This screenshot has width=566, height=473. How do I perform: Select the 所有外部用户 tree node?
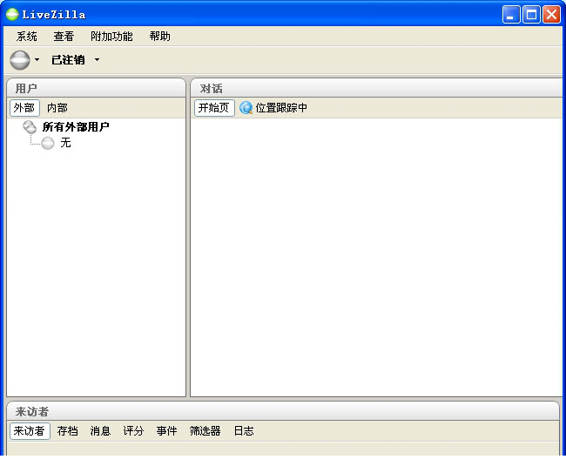[x=76, y=126]
